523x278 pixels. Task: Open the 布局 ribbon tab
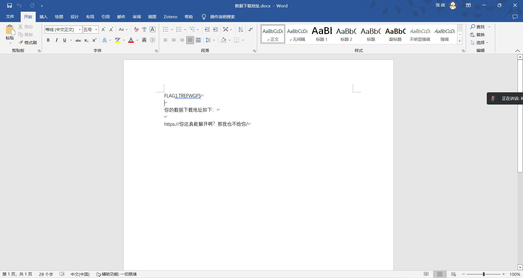click(90, 17)
